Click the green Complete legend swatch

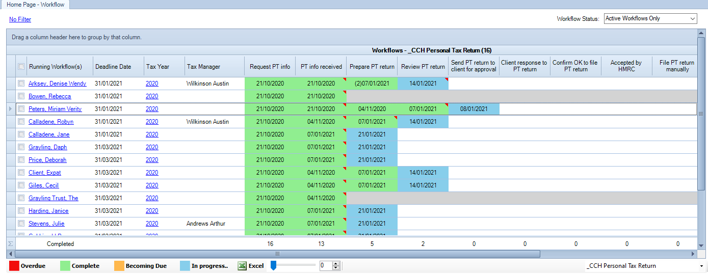[x=65, y=266]
